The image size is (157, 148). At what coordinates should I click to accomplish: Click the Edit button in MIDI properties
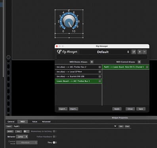(x=121, y=126)
